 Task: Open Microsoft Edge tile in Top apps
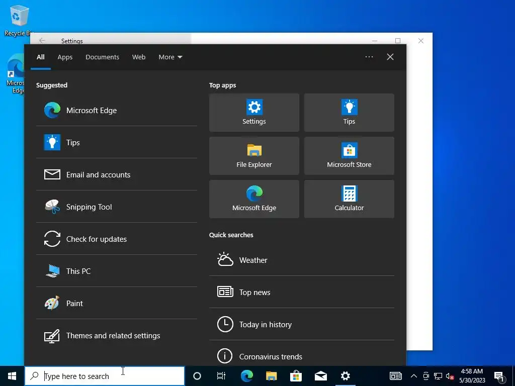(254, 199)
